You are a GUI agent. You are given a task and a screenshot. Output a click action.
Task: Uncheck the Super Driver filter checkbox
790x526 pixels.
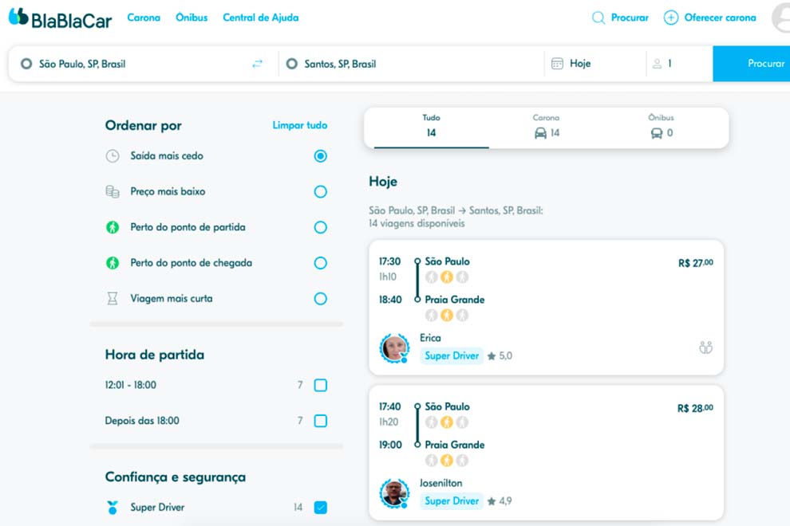[321, 508]
